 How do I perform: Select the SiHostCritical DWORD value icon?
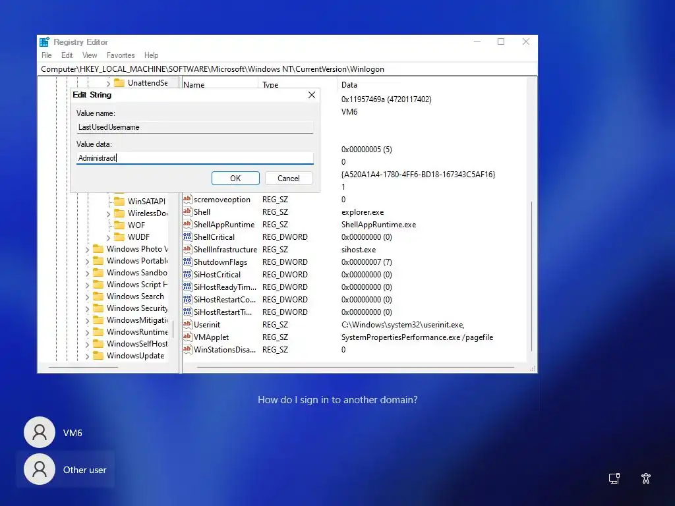pyautogui.click(x=187, y=274)
